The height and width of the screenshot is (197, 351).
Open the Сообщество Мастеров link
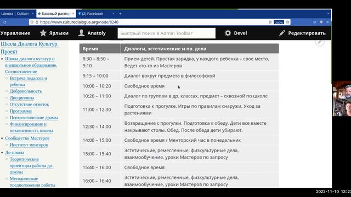(27, 138)
